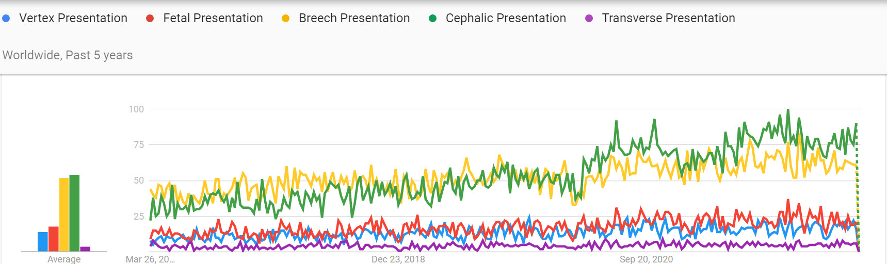Click the yellow Breech Presentation legend dot
The image size is (887, 264).
(x=285, y=19)
